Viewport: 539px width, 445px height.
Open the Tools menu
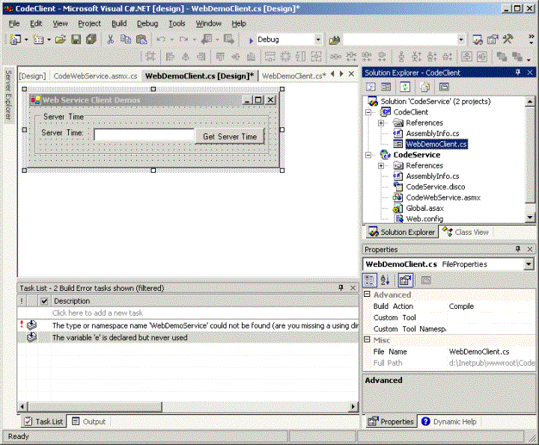click(x=177, y=24)
